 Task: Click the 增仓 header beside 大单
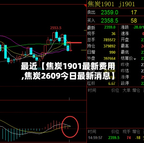[136, 90]
